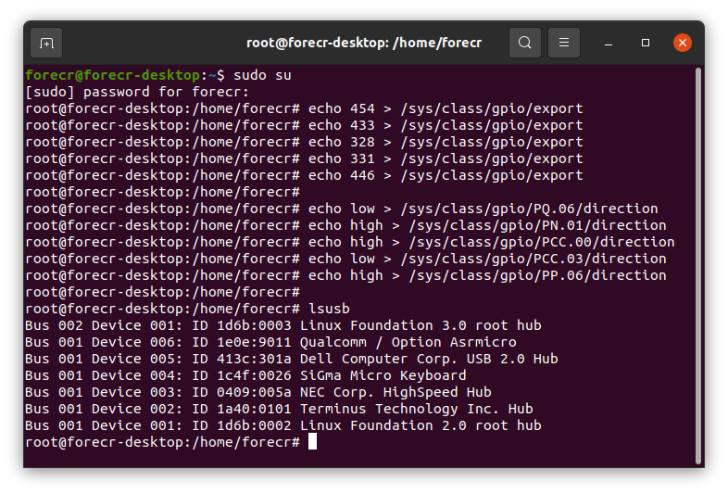The image size is (728, 494).
Task: Click the Linux Foundation 3.0 root hub line
Action: pyautogui.click(x=283, y=325)
